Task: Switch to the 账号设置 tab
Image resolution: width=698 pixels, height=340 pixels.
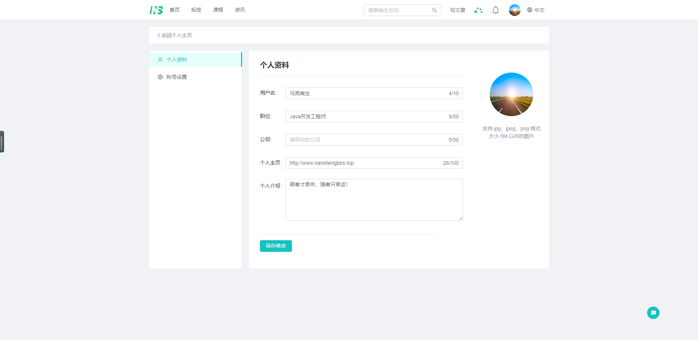Action: click(177, 77)
